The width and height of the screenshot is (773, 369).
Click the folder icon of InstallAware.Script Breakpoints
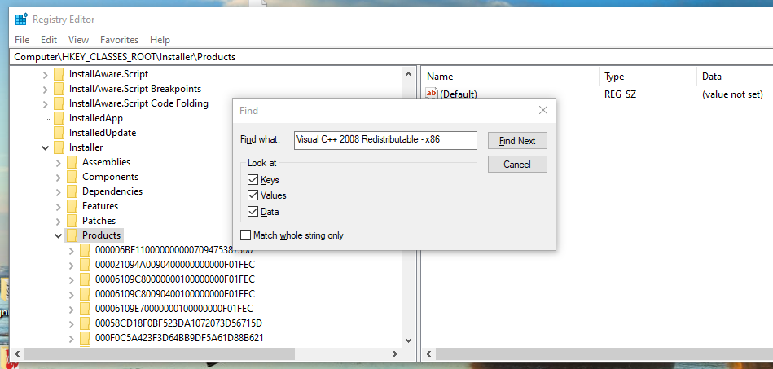point(59,90)
